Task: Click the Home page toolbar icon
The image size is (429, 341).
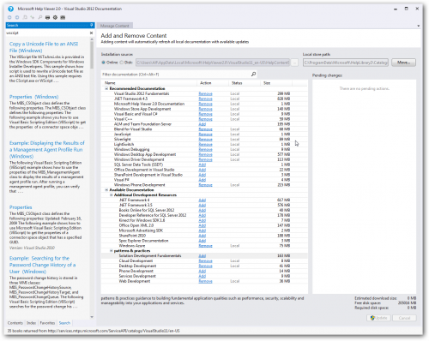Action: [x=25, y=17]
